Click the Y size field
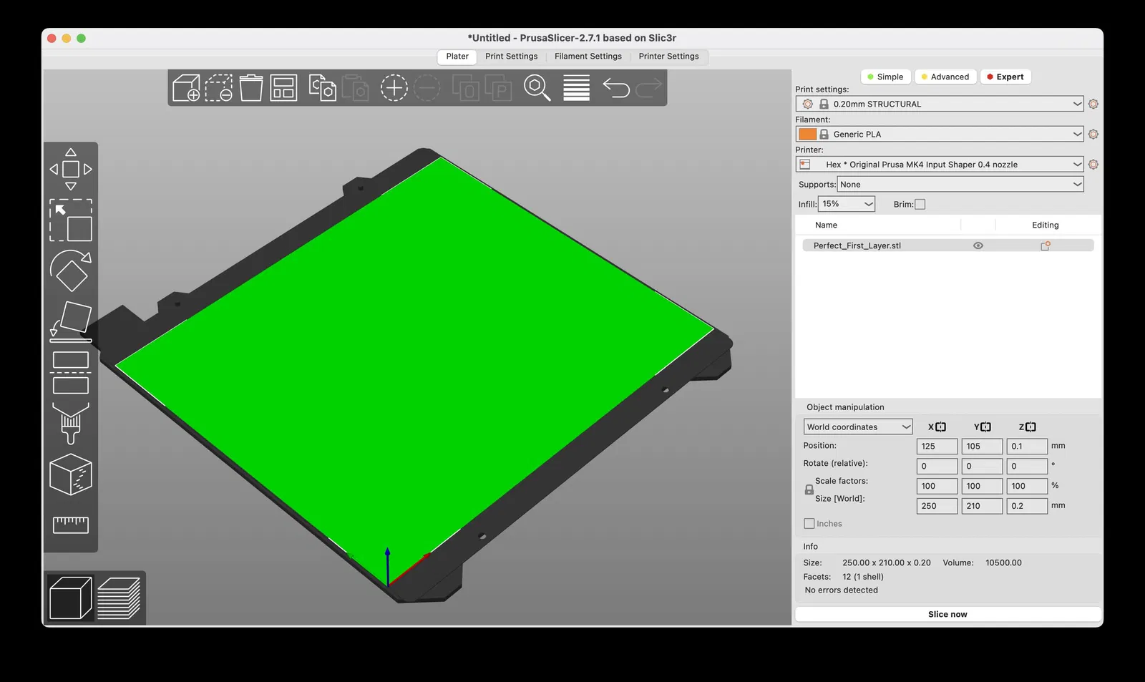 (982, 506)
